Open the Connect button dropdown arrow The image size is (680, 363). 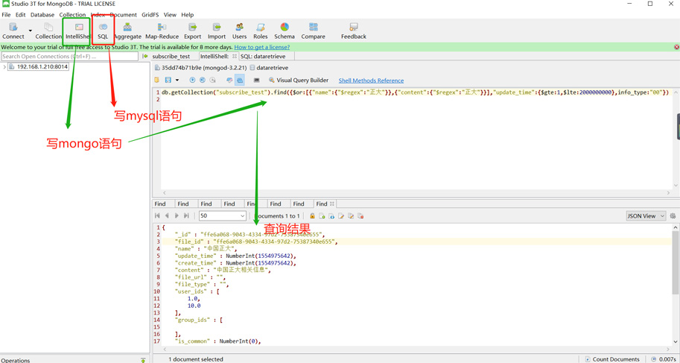point(31,31)
